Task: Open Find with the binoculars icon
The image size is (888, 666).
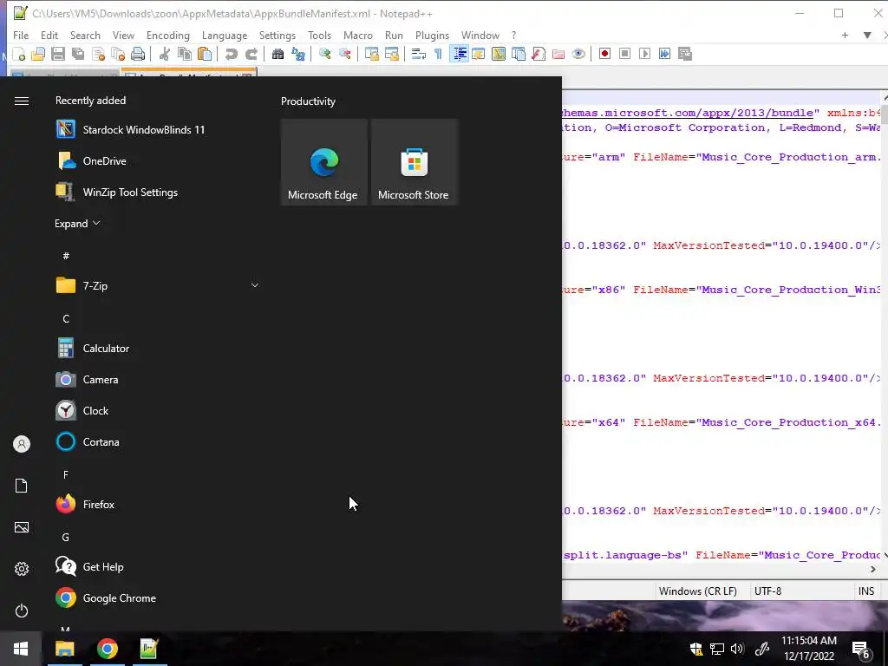Action: point(277,54)
